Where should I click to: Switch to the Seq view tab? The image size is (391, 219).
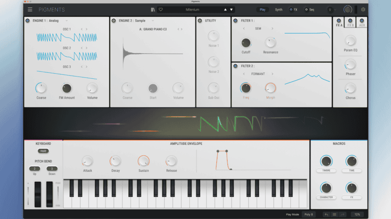coord(310,10)
